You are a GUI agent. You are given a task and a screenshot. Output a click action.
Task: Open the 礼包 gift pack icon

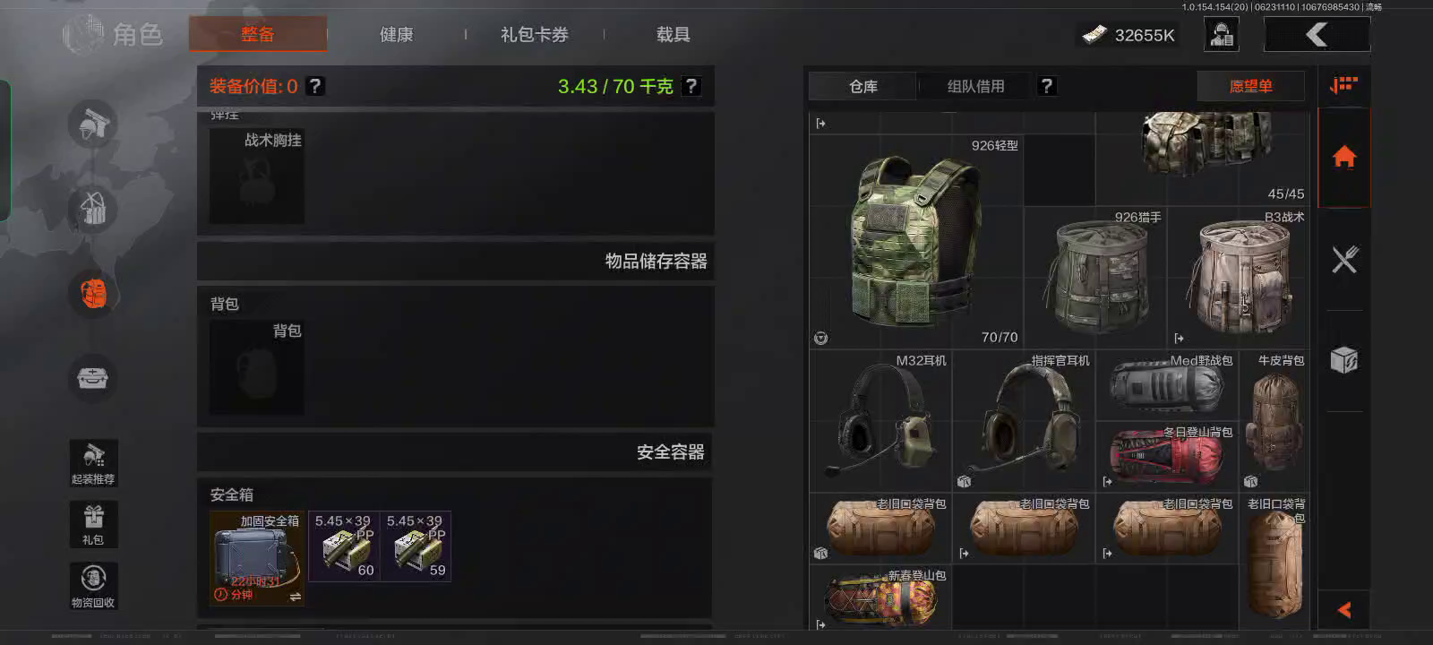(x=93, y=524)
